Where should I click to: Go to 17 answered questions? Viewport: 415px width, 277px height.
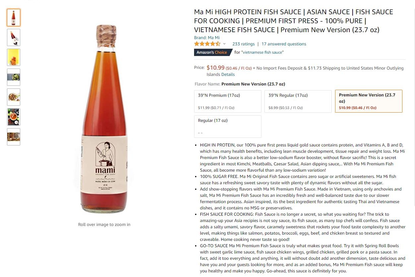284,44
